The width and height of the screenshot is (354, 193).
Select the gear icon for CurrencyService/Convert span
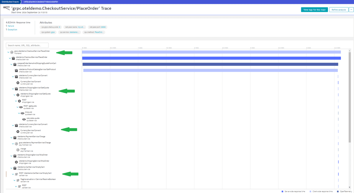click(x=18, y=131)
